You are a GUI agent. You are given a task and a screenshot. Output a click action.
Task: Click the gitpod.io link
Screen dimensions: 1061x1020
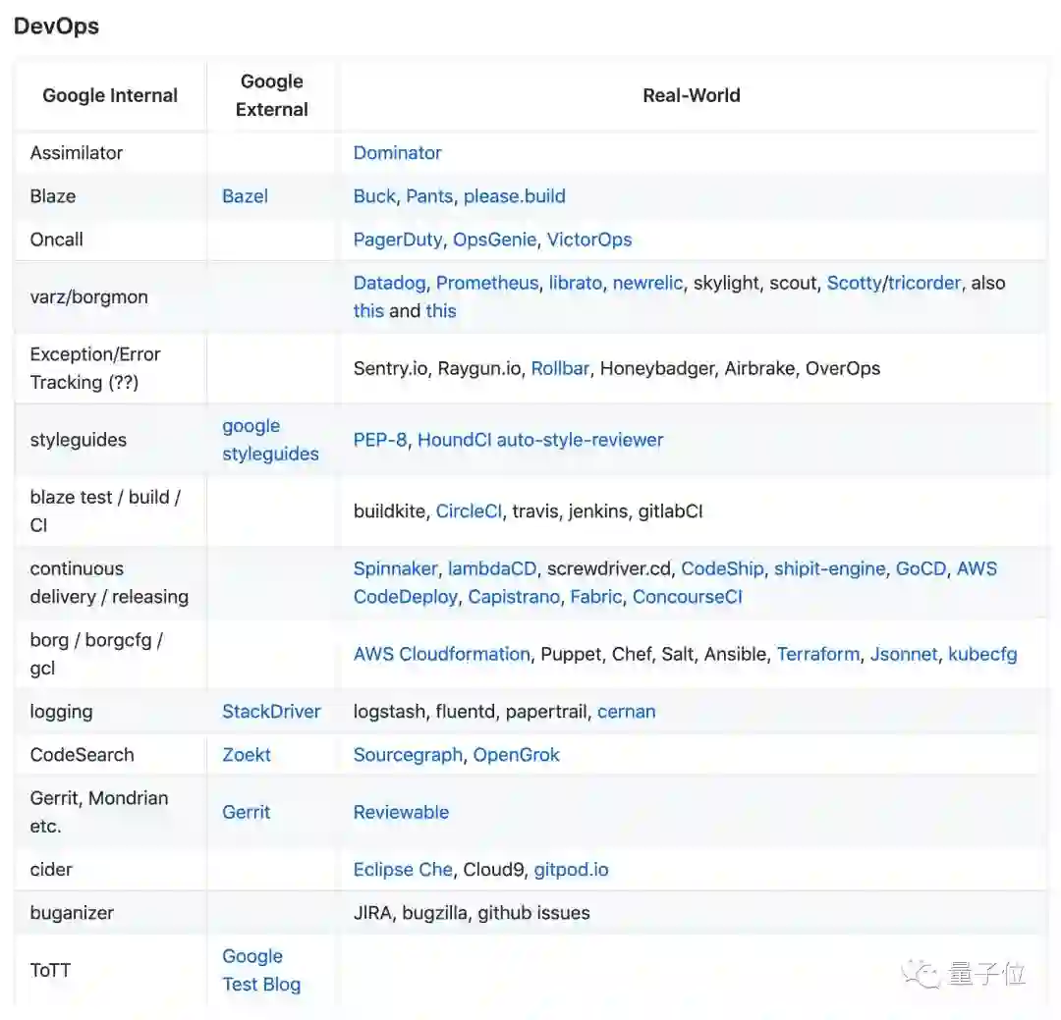(571, 869)
